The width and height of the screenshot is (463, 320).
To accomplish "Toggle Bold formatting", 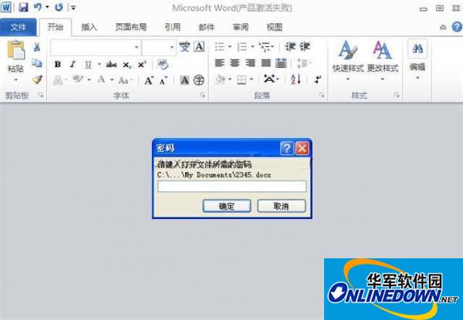I will (x=58, y=64).
